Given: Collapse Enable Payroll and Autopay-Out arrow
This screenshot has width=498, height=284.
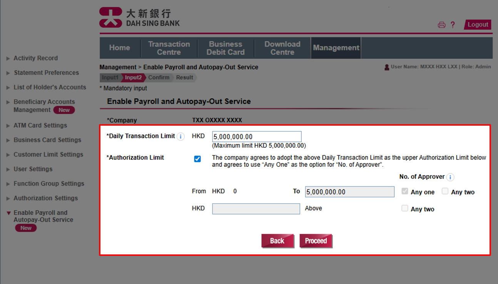Looking at the screenshot, I should tap(8, 213).
